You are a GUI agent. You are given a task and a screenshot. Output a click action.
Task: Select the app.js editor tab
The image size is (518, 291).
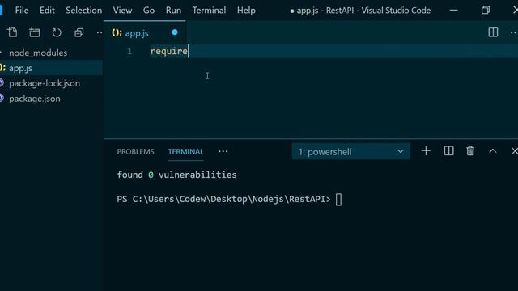(x=144, y=32)
